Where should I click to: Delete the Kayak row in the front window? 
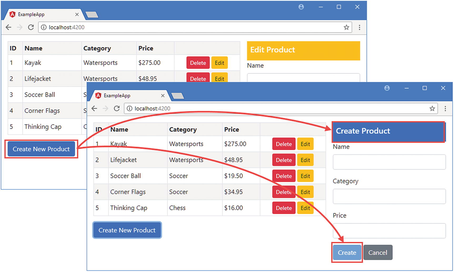click(284, 144)
